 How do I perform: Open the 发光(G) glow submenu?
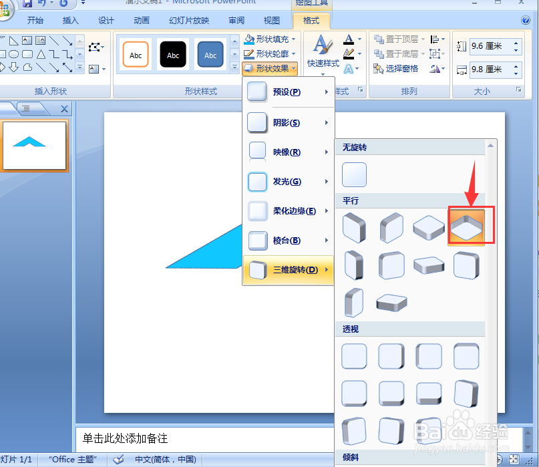289,182
